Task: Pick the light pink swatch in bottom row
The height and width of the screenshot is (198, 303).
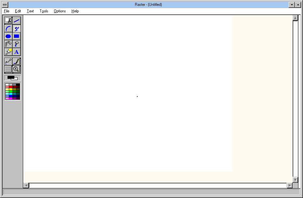Action: [x=7, y=98]
